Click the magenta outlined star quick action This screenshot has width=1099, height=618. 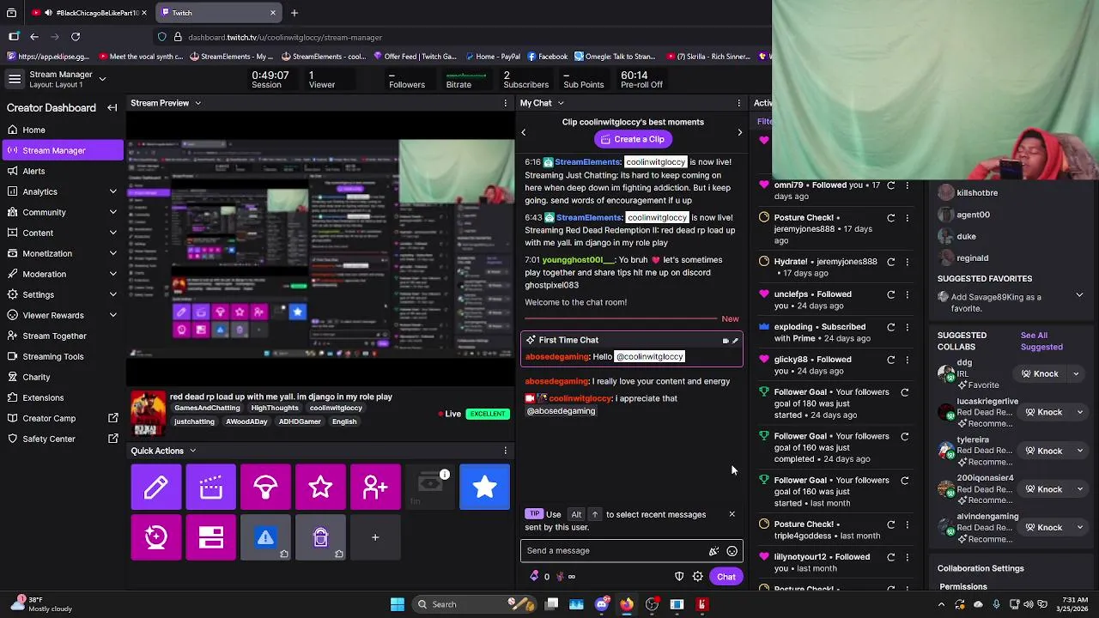tap(320, 487)
